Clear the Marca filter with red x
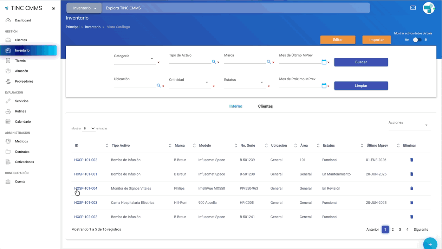 point(273,62)
